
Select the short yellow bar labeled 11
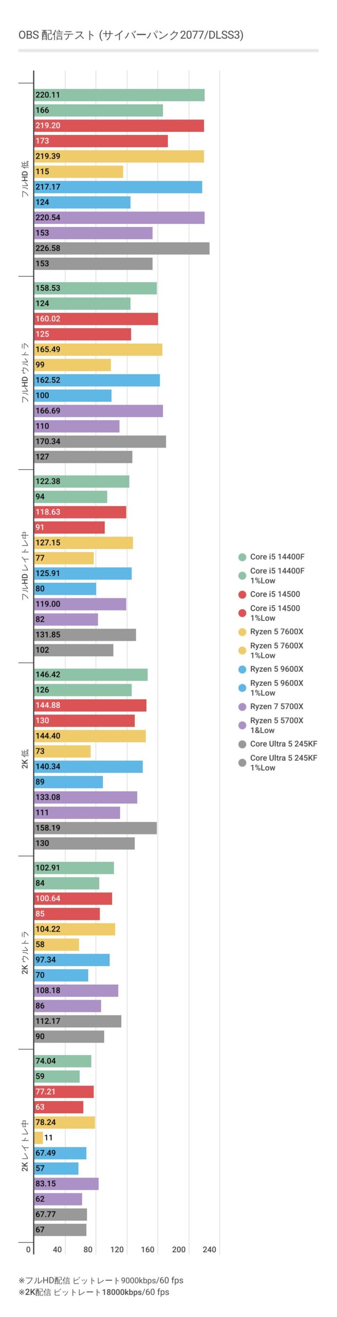click(39, 1137)
